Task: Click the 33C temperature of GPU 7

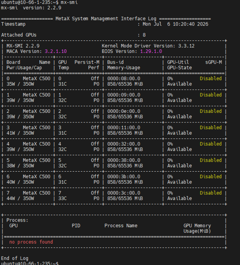Action: (x=63, y=198)
